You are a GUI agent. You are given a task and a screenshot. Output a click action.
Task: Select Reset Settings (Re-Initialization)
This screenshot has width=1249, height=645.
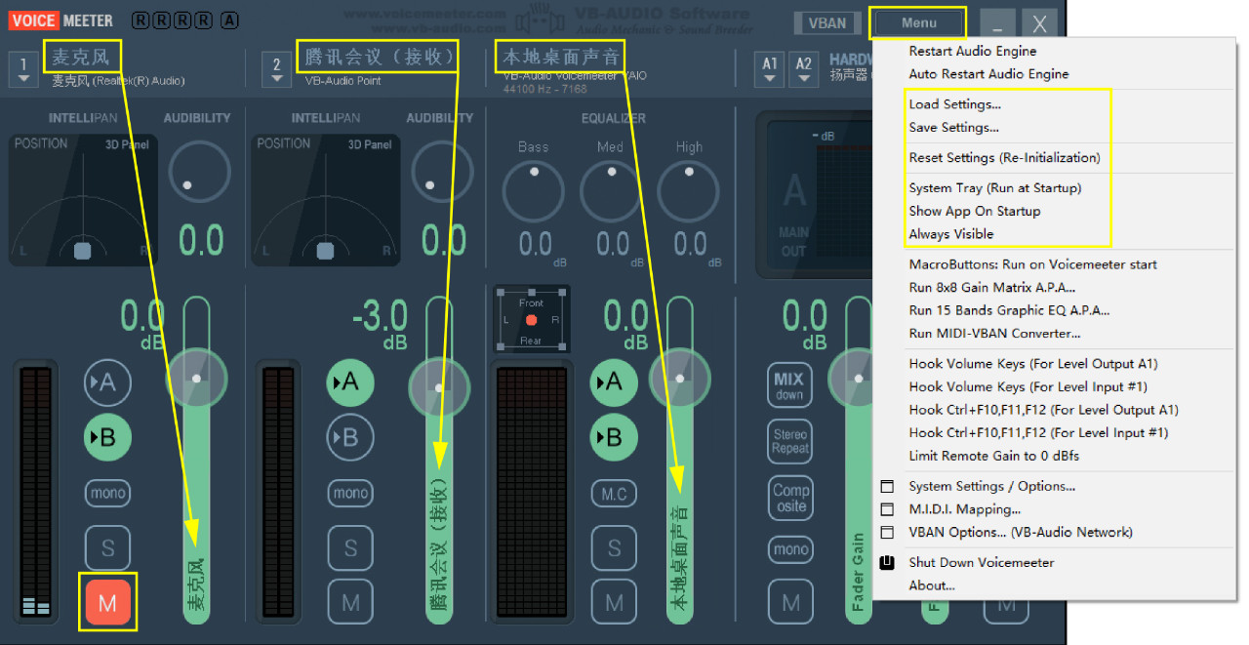click(x=1004, y=158)
